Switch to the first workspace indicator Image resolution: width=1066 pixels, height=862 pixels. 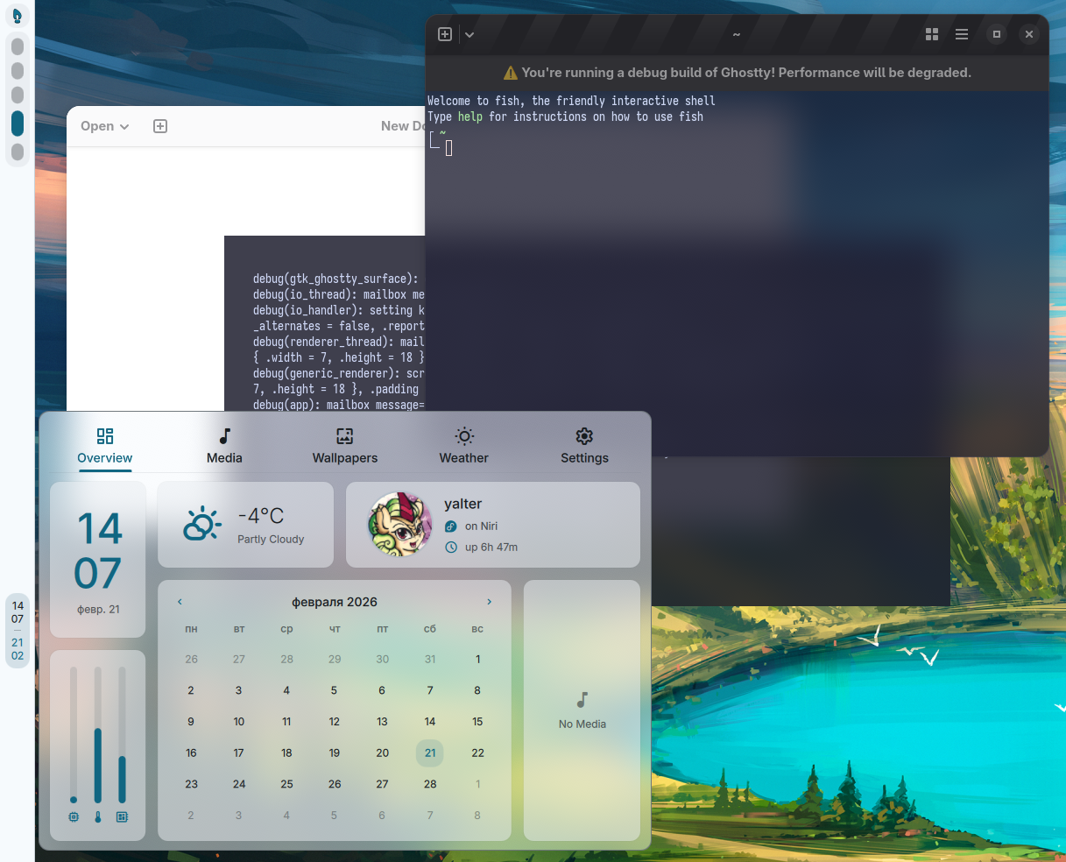click(18, 46)
